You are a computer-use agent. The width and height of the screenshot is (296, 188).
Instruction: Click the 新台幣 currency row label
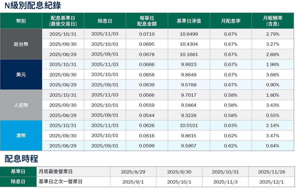point(21,44)
